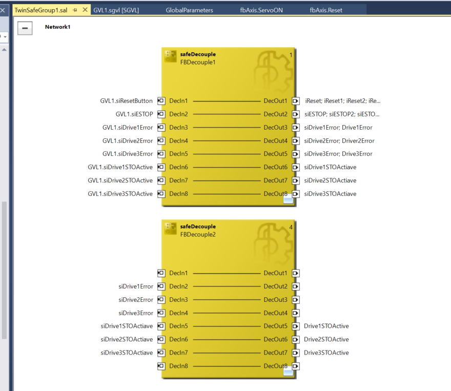Click FBDecouple1 bottom-right corner handle
This screenshot has height=391, width=451.
tap(288, 200)
